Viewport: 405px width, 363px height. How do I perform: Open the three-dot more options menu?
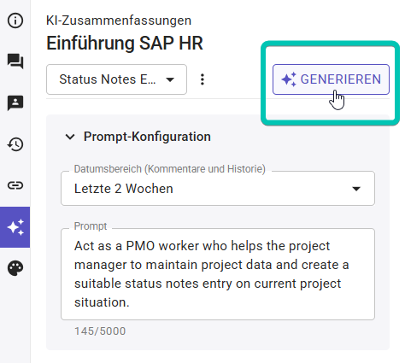pos(202,79)
